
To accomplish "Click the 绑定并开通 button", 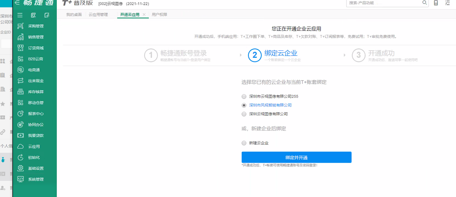I will (x=297, y=157).
